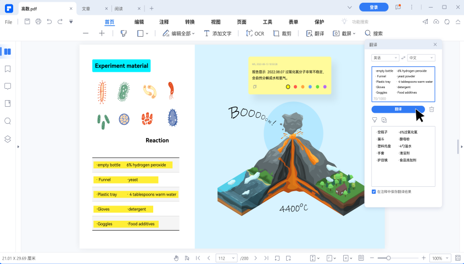Open the 翻译 translate tool
Image resolution: width=464 pixels, height=264 pixels.
(315, 33)
